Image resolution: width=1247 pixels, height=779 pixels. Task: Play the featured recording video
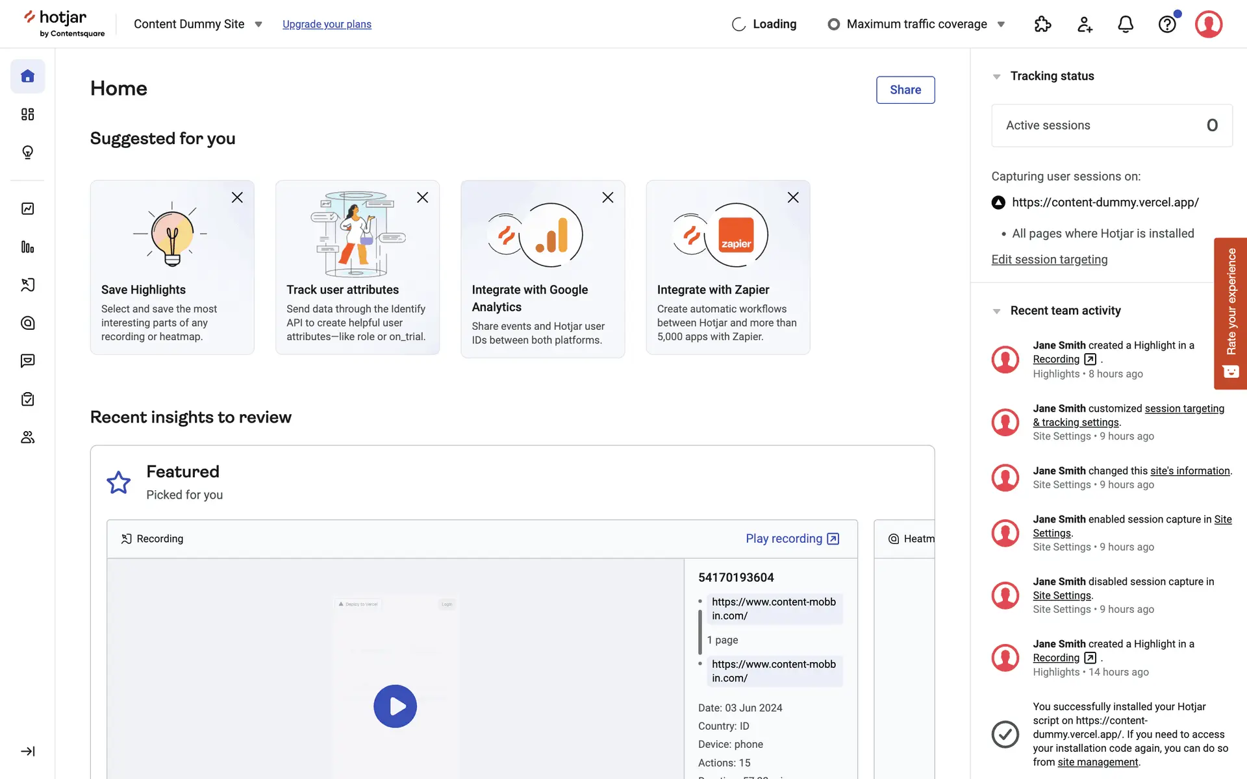[x=395, y=706]
